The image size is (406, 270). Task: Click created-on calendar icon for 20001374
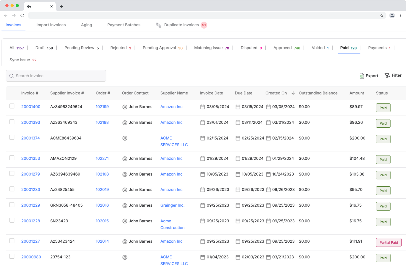[x=268, y=138]
